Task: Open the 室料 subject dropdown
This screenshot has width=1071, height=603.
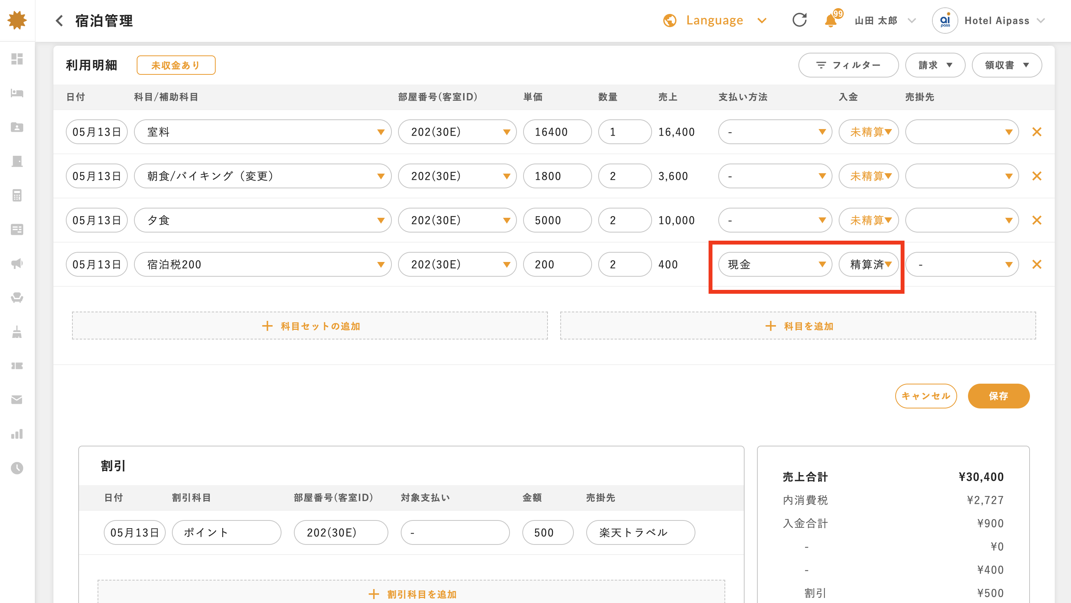Action: pos(263,132)
